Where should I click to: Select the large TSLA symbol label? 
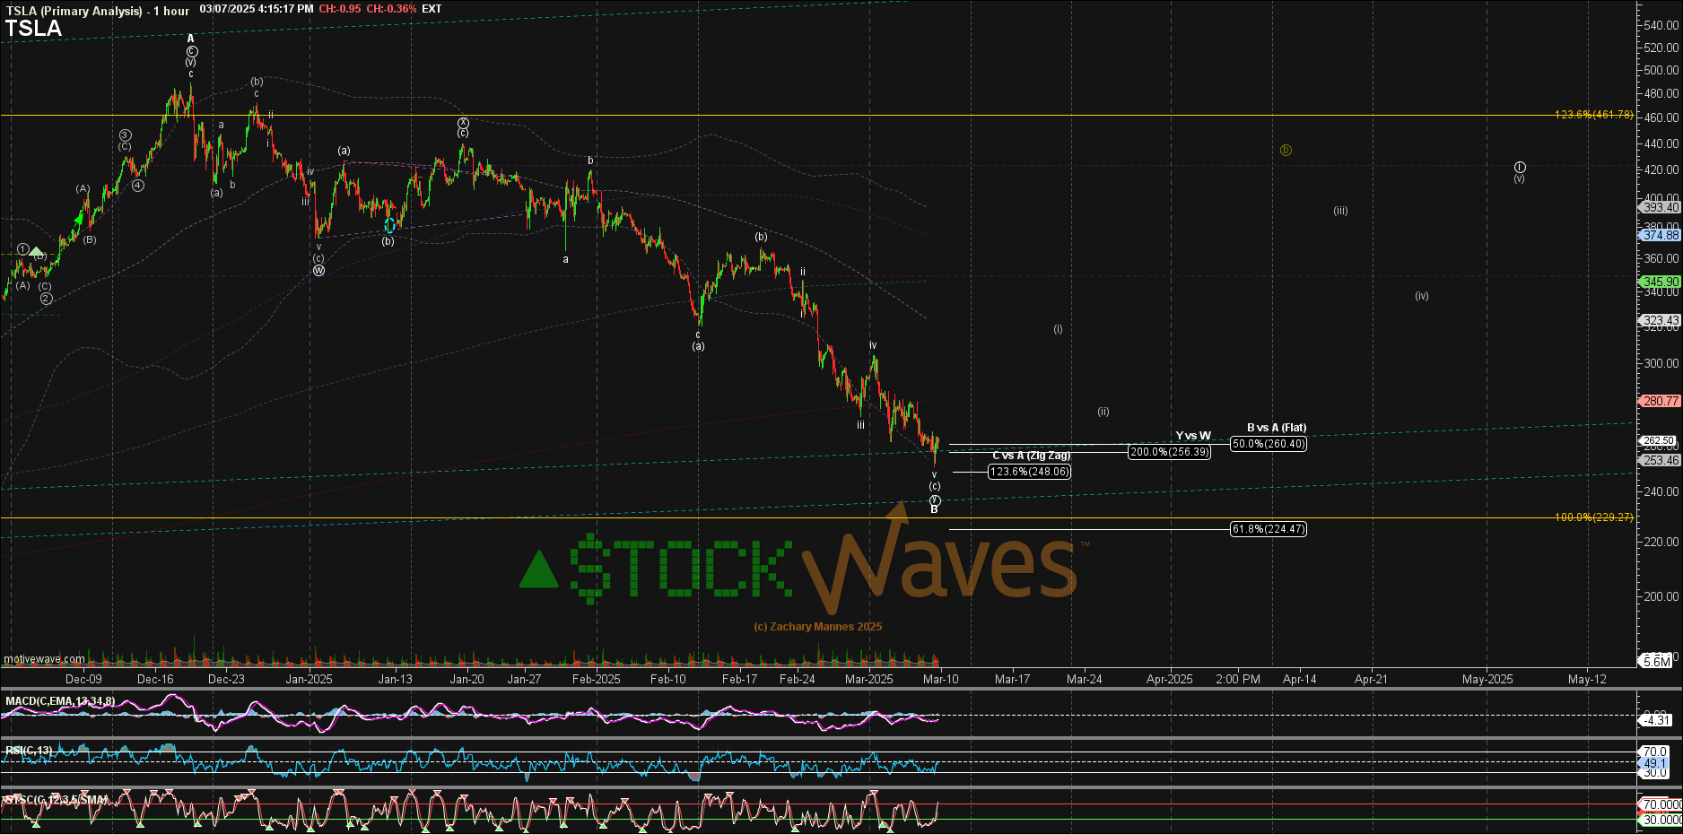coord(33,29)
